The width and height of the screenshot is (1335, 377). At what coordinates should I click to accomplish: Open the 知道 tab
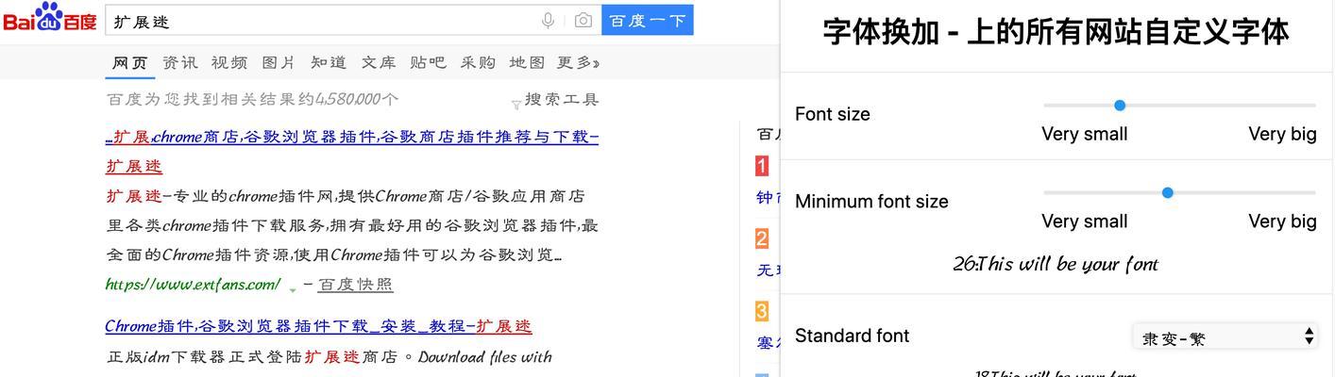point(329,62)
